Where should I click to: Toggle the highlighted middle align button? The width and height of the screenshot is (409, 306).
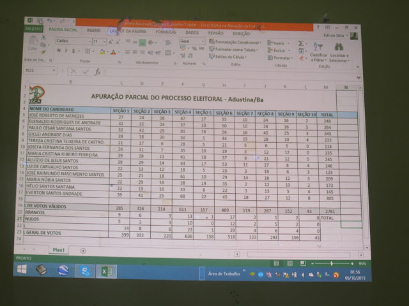[142, 43]
